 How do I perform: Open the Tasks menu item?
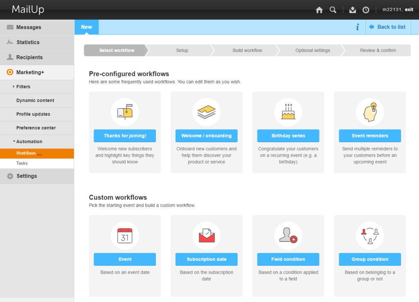tap(22, 163)
